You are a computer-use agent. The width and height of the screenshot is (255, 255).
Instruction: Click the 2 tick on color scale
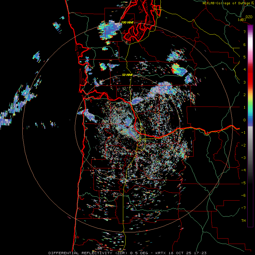tap(245, 95)
